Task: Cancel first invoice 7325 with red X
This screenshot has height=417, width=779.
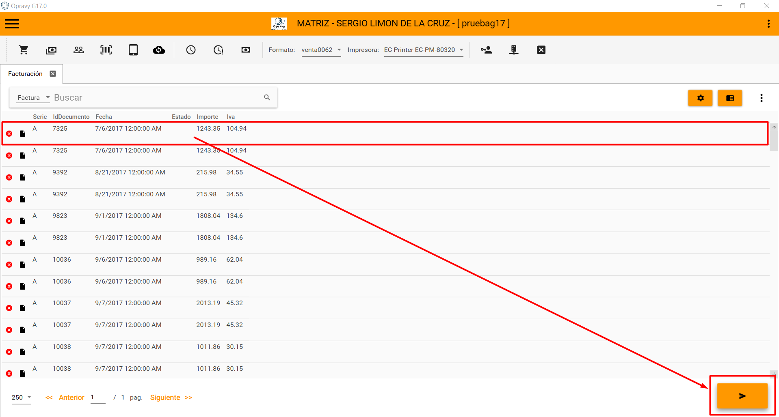Action: point(9,133)
